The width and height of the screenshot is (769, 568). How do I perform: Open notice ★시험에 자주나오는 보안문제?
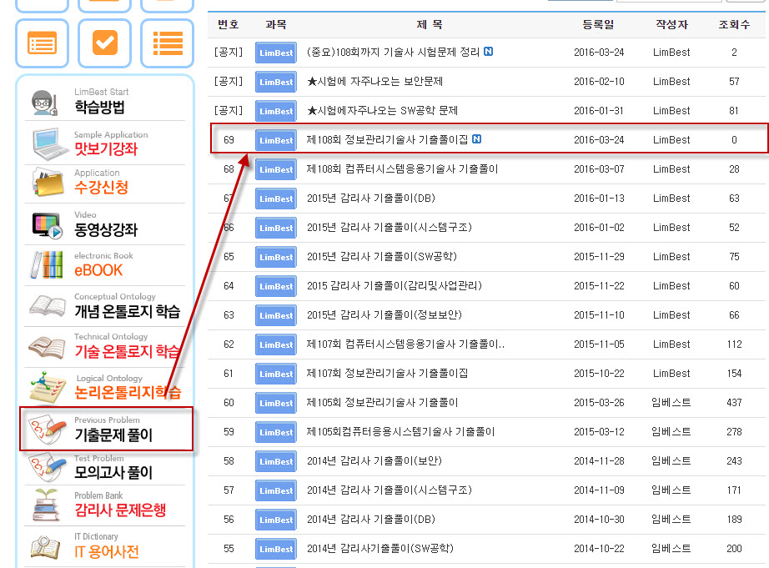click(x=375, y=82)
